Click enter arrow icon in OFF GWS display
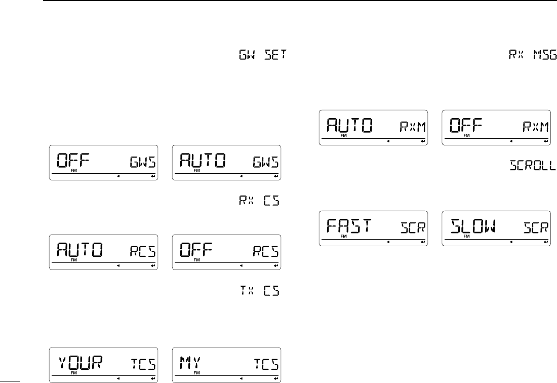The height and width of the screenshot is (383, 557). pyautogui.click(x=153, y=176)
